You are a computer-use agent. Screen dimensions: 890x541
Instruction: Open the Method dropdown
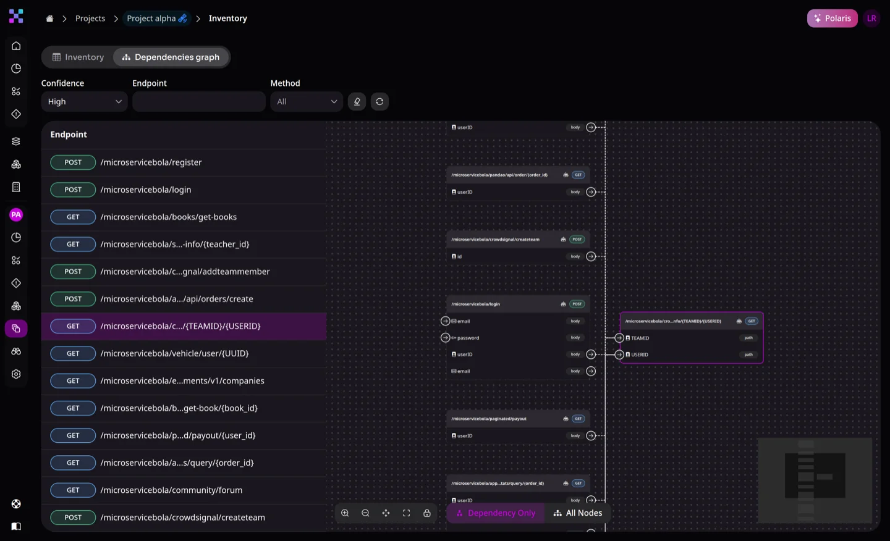306,101
